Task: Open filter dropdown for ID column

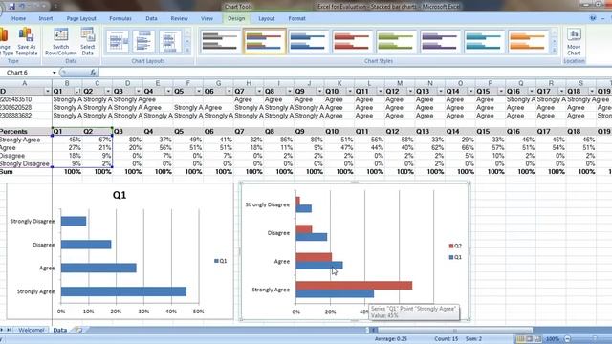Action: pos(48,92)
